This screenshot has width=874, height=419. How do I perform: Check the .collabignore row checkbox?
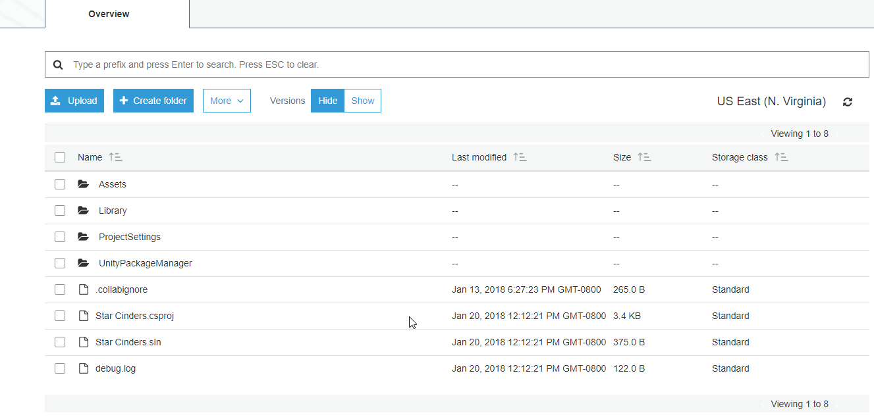(60, 289)
